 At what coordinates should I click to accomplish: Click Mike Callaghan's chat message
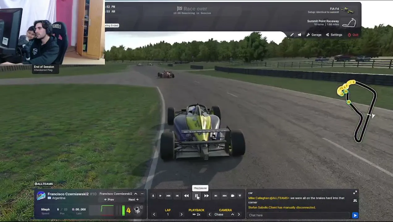tap(296, 200)
